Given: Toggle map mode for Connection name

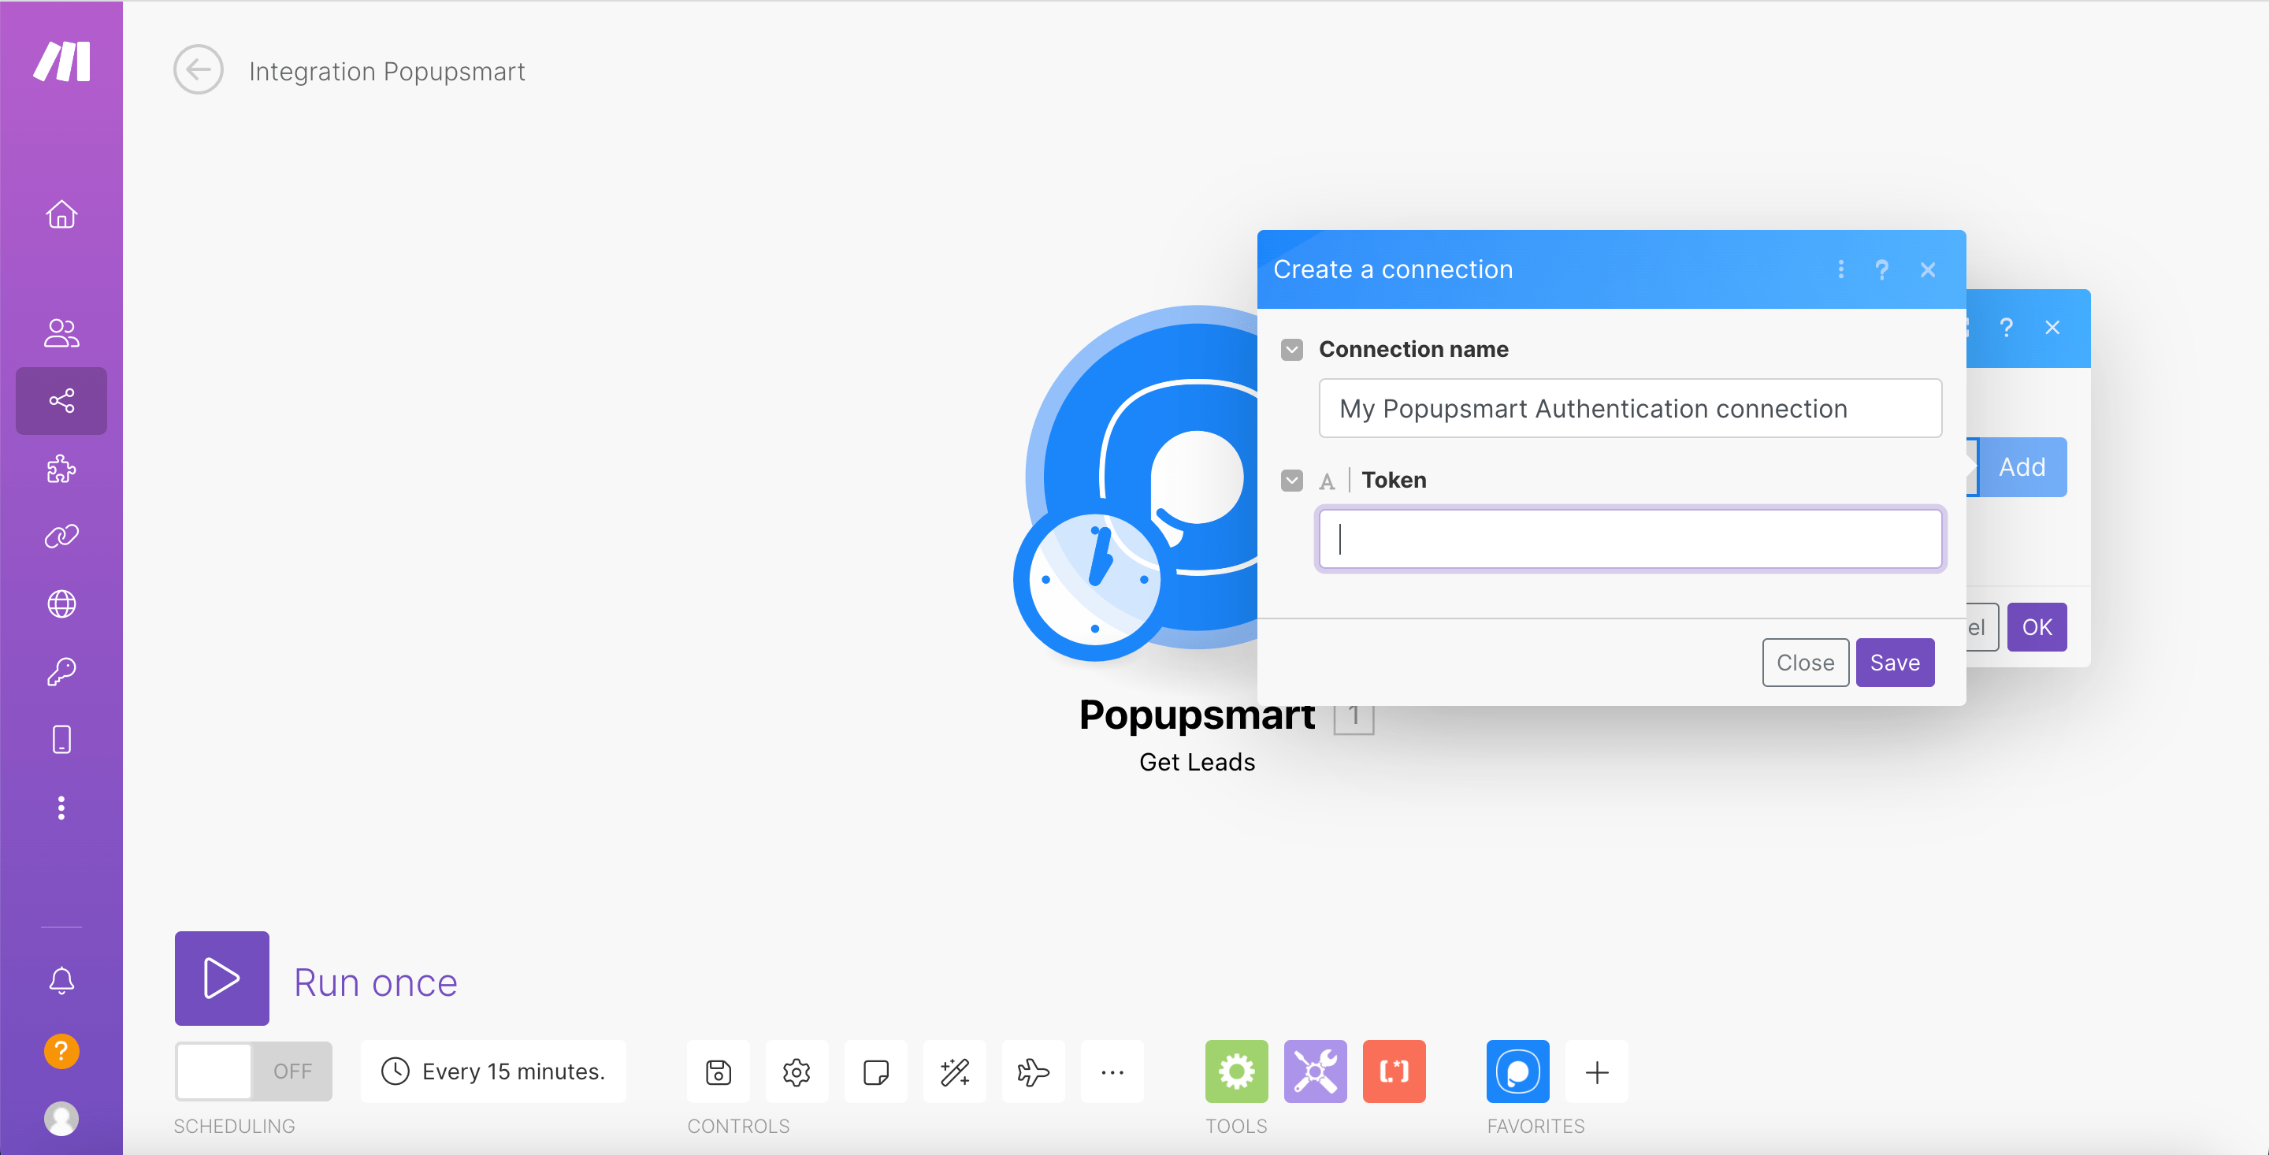Looking at the screenshot, I should tap(1292, 349).
